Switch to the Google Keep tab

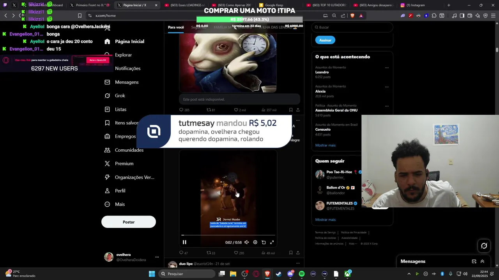point(274,5)
